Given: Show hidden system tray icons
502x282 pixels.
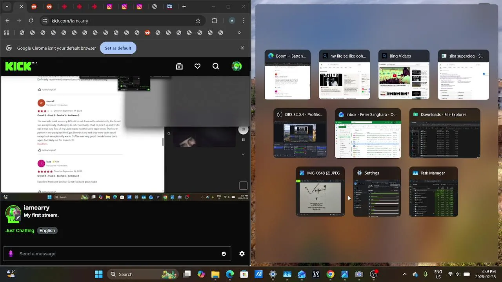Looking at the screenshot, I should (x=405, y=275).
